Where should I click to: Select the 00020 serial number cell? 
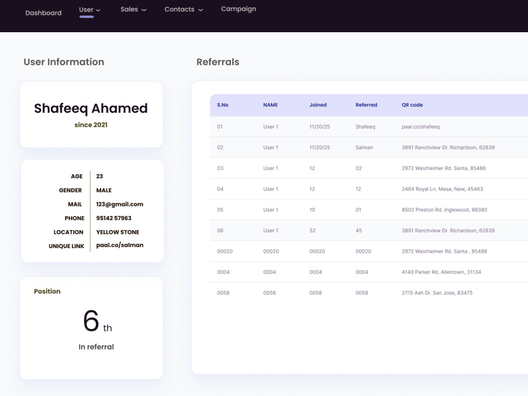click(225, 251)
